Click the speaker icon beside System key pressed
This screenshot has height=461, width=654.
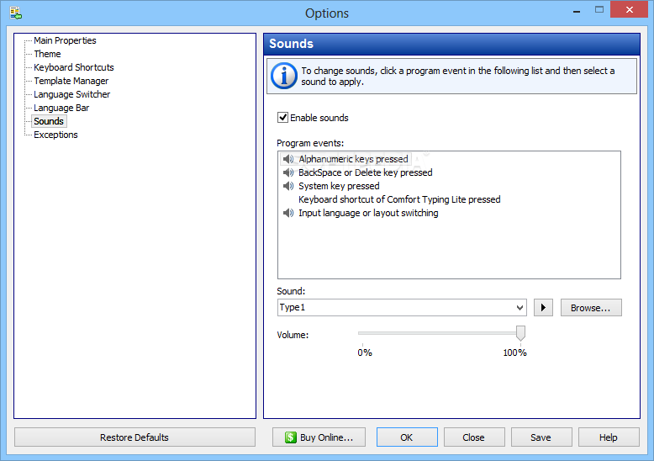[x=288, y=186]
